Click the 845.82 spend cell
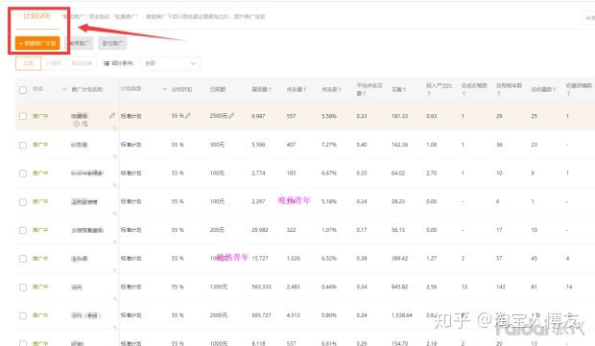This screenshot has height=346, width=595. click(x=399, y=287)
